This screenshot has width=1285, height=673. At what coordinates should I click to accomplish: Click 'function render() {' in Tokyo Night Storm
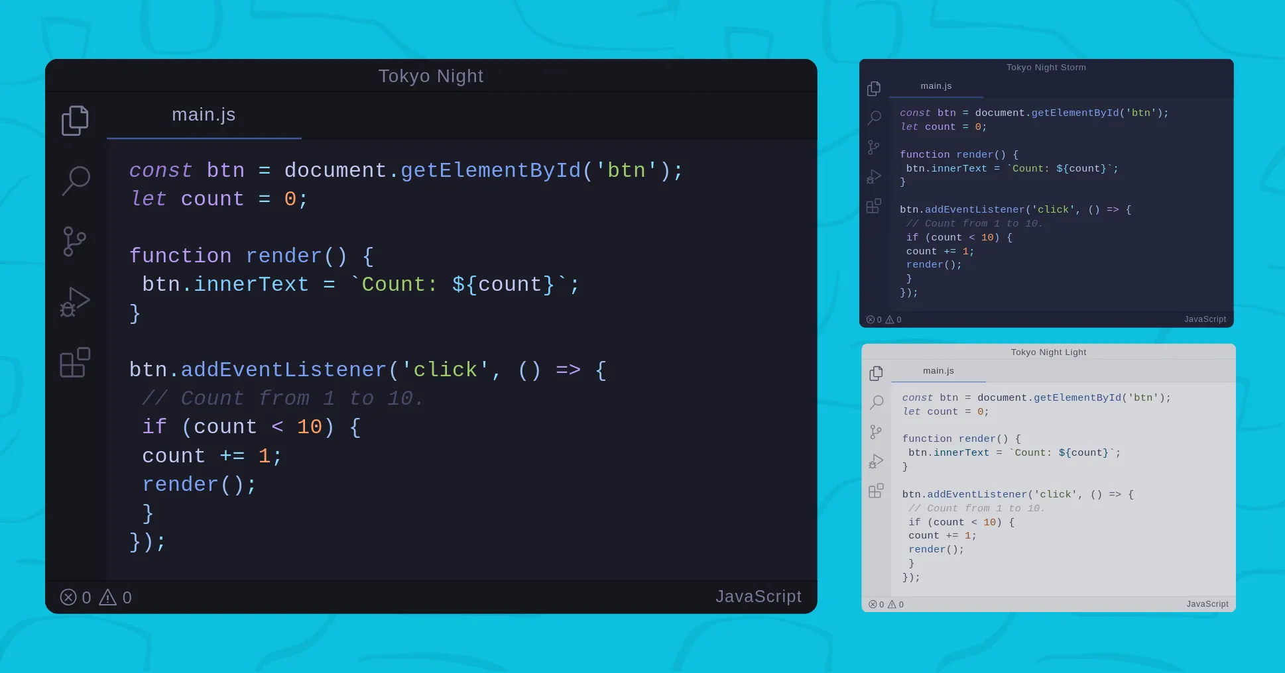959,155
